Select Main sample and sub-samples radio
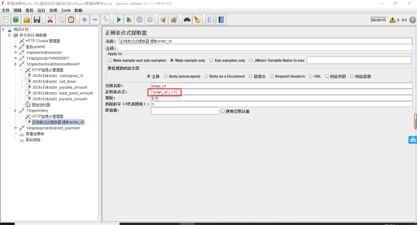Screen dimensions: 417x225 (x=110, y=60)
